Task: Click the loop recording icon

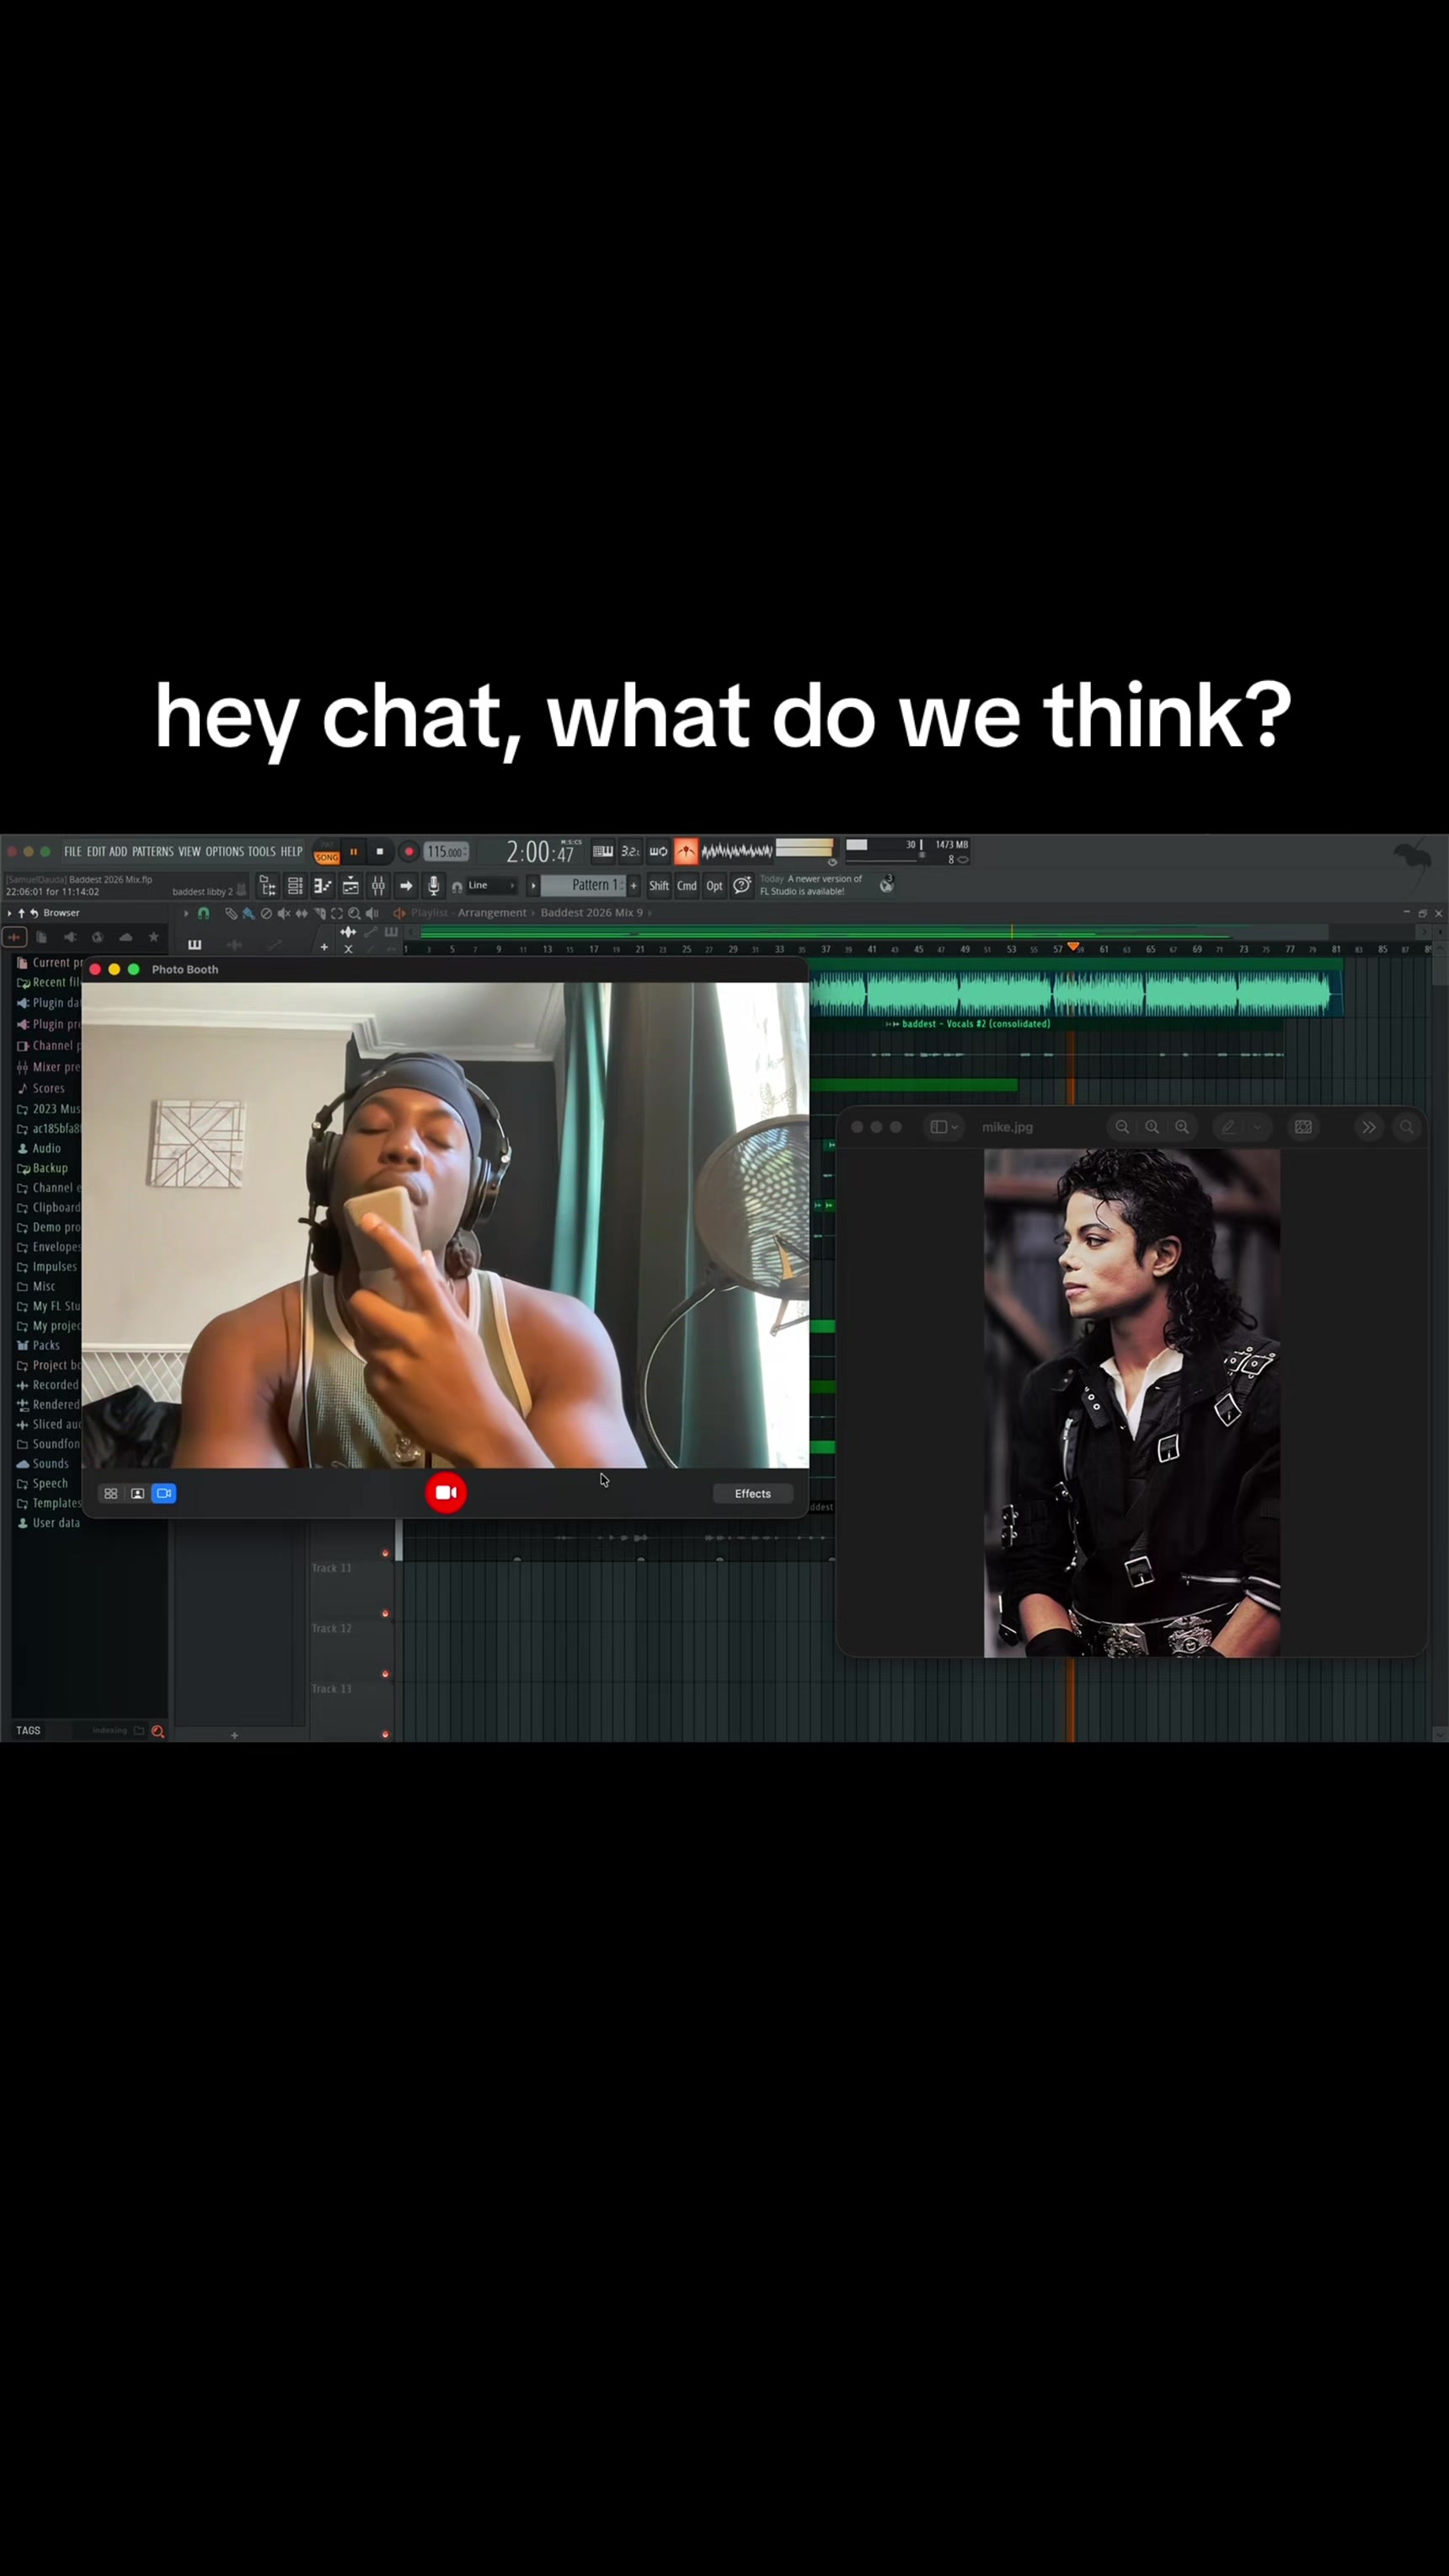Action: 659,851
